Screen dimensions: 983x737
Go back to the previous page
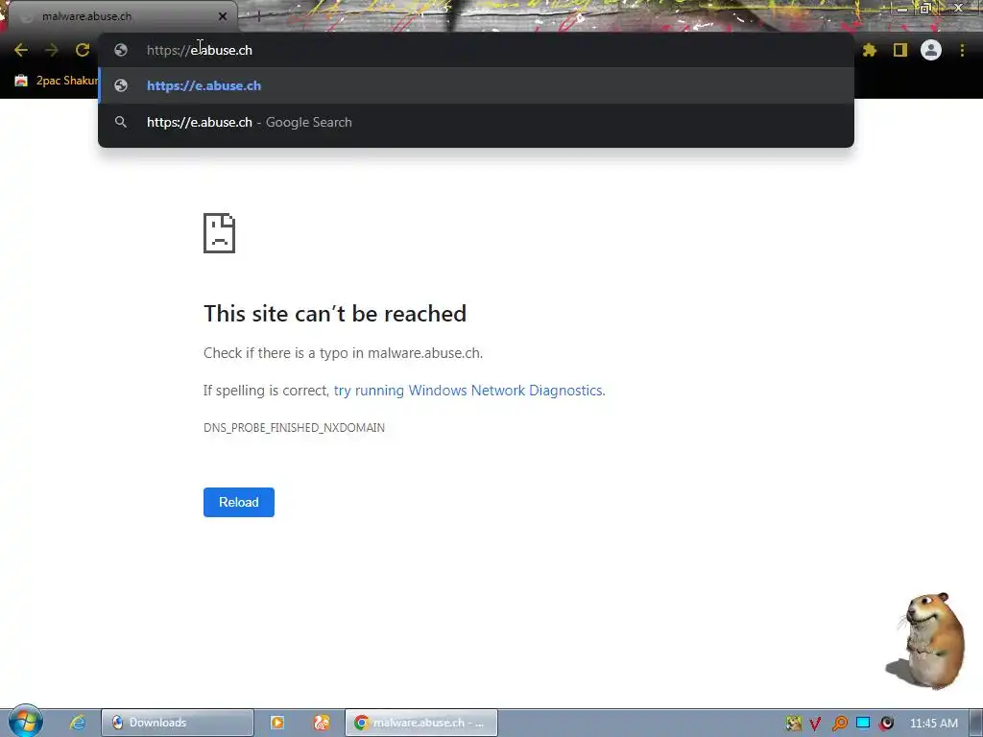pos(21,50)
